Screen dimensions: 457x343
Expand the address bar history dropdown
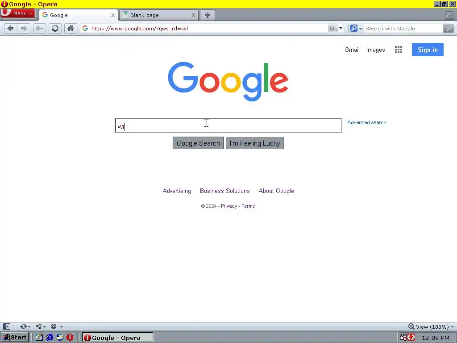341,28
